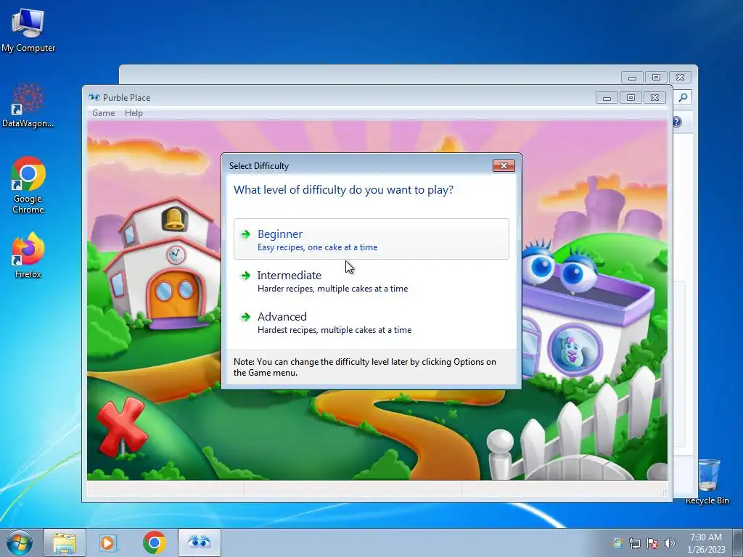Open the Game menu
Viewport: 743px width, 557px height.
pos(103,112)
